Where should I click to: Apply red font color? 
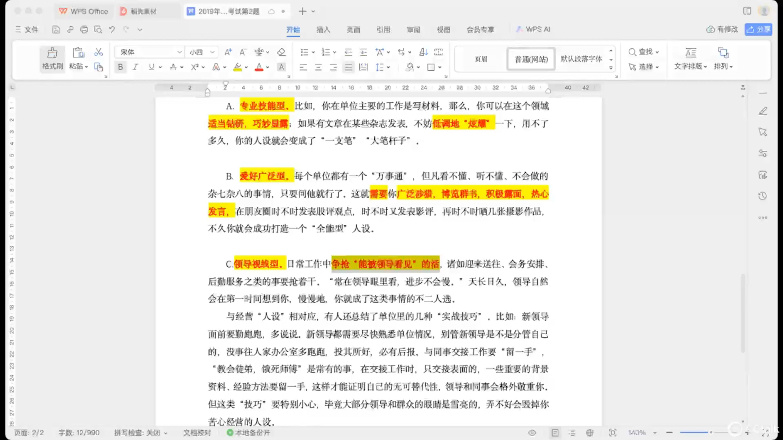coord(259,67)
